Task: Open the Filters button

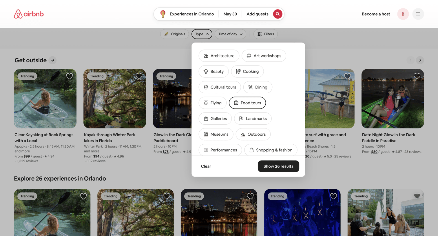Action: click(x=266, y=34)
